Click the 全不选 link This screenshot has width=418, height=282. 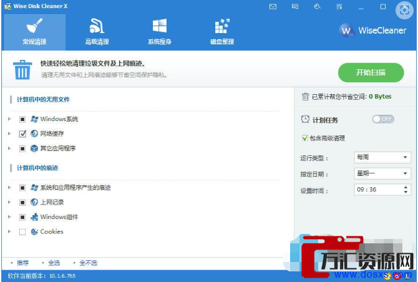coord(88,263)
